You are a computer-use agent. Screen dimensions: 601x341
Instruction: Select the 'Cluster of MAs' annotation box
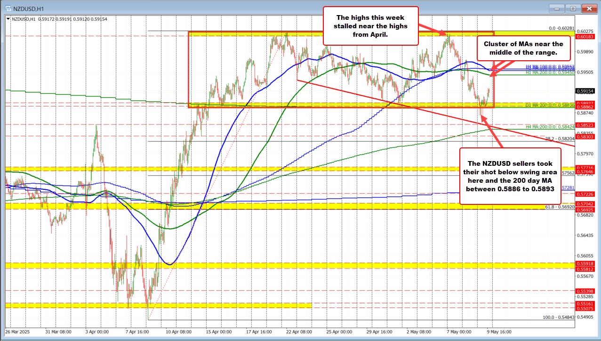[523, 47]
